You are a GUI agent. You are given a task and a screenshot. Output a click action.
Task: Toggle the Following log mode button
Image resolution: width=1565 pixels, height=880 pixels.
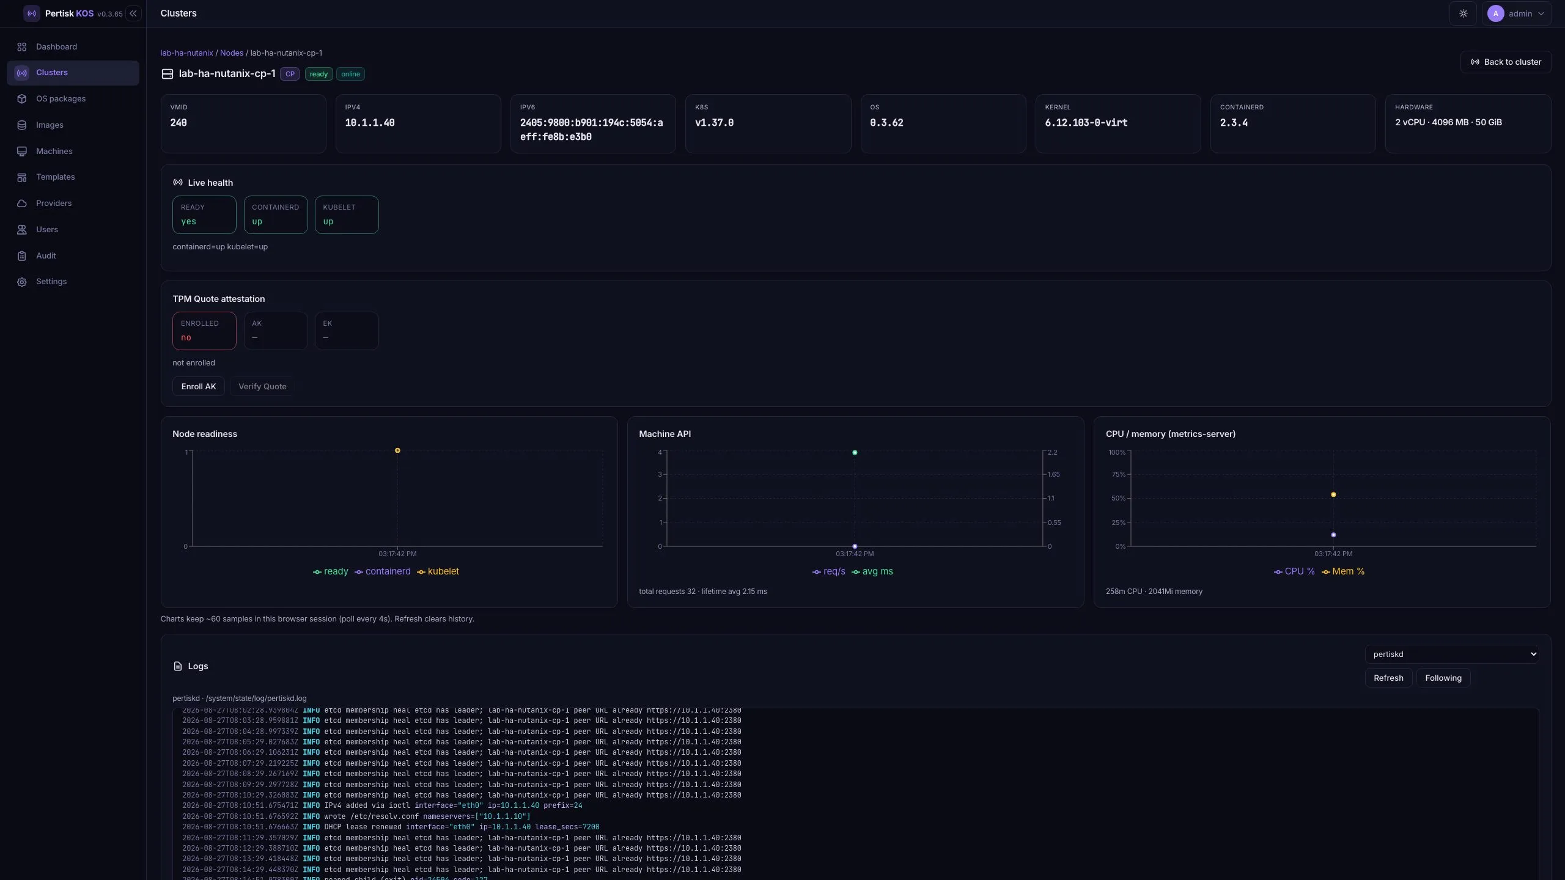pos(1443,678)
